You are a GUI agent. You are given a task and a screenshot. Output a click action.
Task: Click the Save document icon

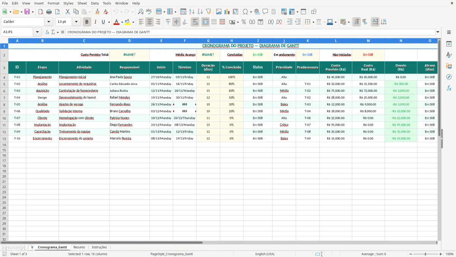(x=27, y=12)
